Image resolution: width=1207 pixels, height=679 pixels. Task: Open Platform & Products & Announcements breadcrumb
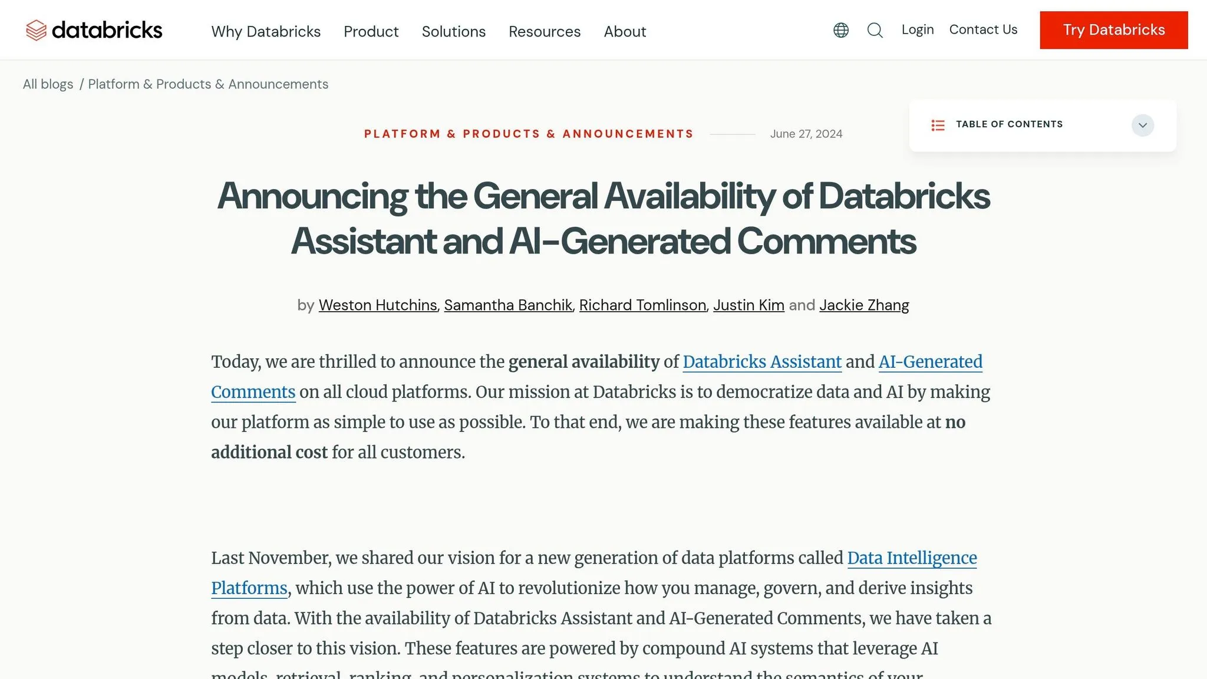tap(208, 84)
